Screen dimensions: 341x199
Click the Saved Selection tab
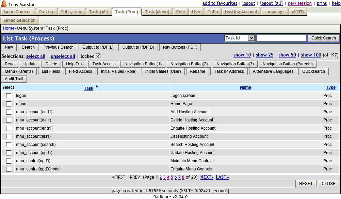tap(20, 20)
